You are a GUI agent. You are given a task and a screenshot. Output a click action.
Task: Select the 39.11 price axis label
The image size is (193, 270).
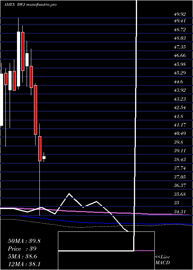pos(179,151)
